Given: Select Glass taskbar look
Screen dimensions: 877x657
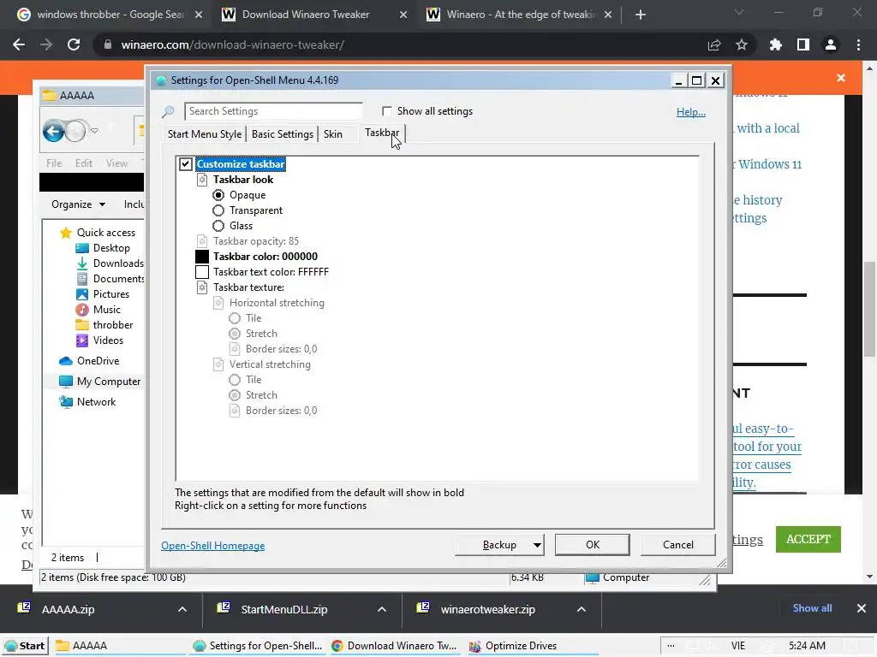Looking at the screenshot, I should (218, 226).
